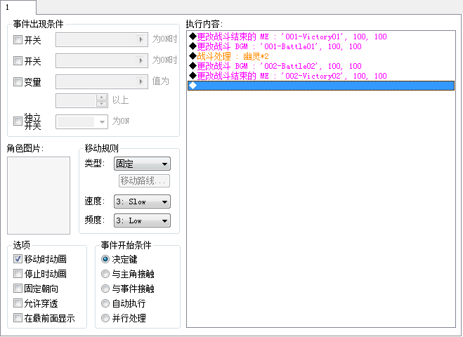The image size is (463, 337).
Task: Check the 停止时动画 option
Action: 18,274
